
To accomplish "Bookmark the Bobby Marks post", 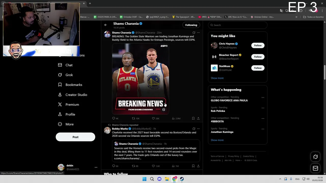I will point(193,166).
